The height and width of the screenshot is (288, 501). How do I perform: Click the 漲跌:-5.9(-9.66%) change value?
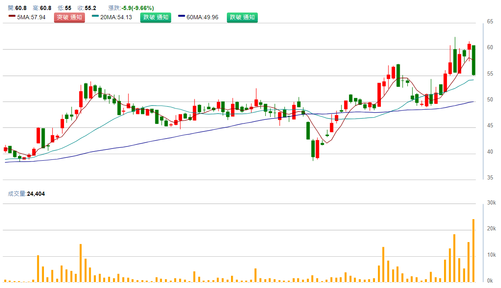[x=131, y=8]
